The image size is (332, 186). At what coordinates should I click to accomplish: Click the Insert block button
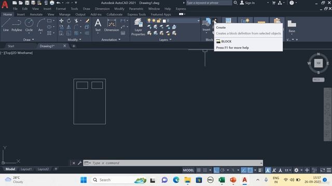click(x=206, y=25)
